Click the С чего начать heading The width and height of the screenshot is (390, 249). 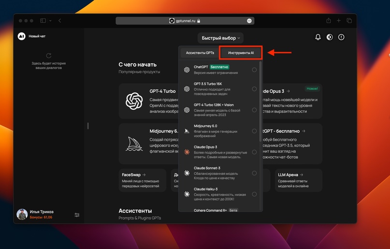(138, 64)
